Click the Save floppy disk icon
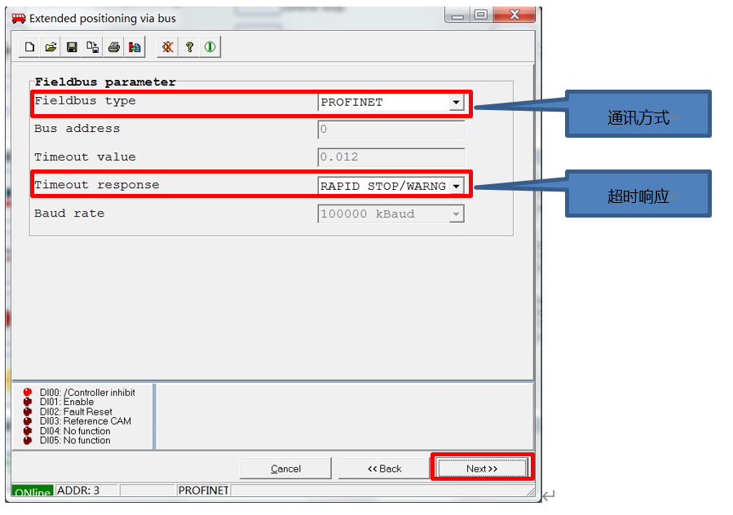This screenshot has height=515, width=733. point(72,47)
